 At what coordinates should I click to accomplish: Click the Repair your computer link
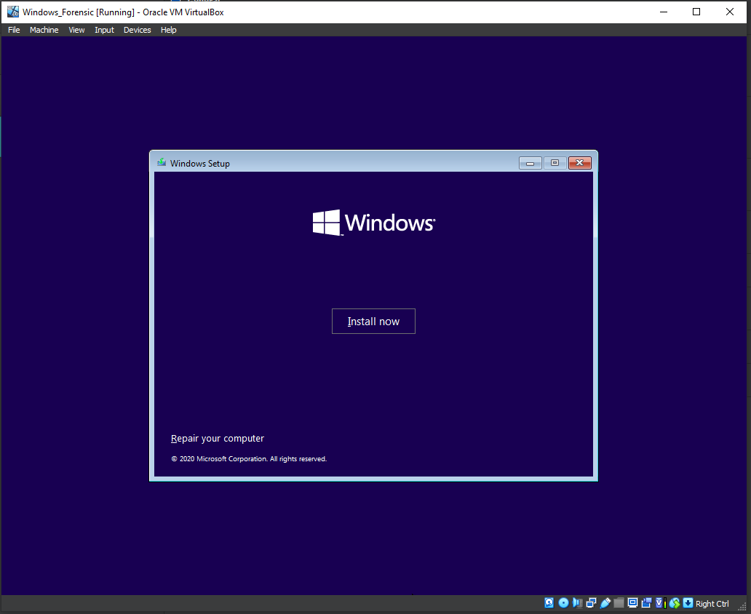tap(218, 439)
